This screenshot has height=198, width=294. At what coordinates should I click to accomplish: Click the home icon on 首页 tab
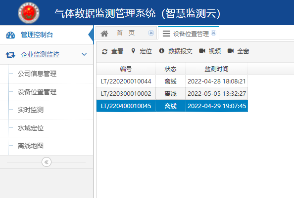point(104,34)
